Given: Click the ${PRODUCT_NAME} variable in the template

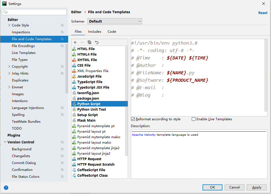Looking at the screenshot, I should [x=187, y=80].
